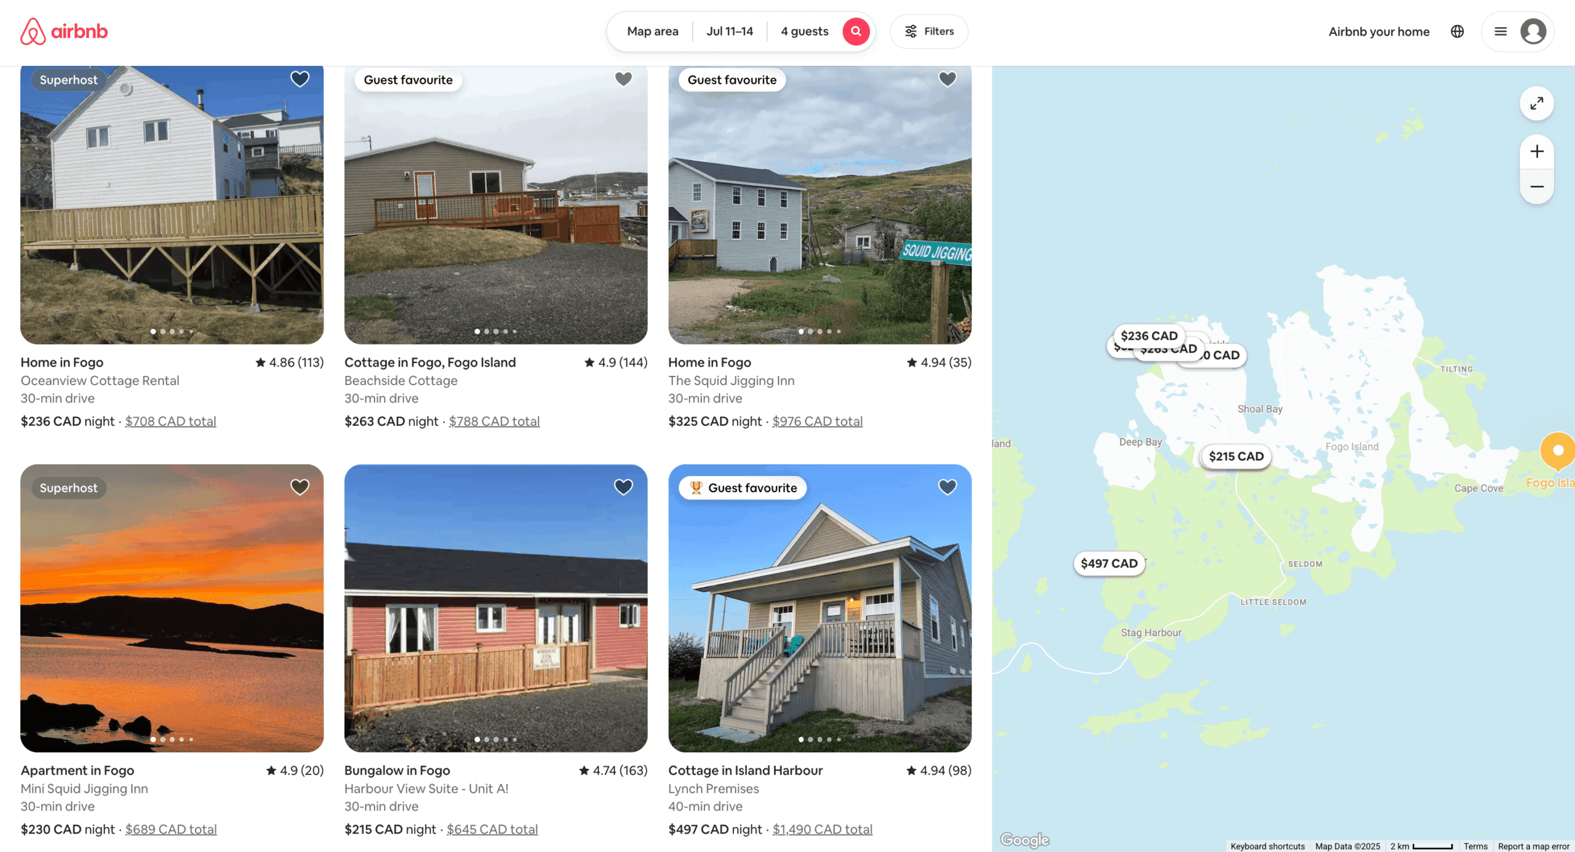Zoom in on the map
The height and width of the screenshot is (852, 1575).
(1536, 151)
